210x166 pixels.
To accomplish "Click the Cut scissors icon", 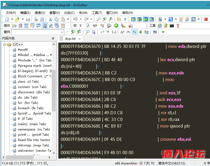I will coord(50,19).
